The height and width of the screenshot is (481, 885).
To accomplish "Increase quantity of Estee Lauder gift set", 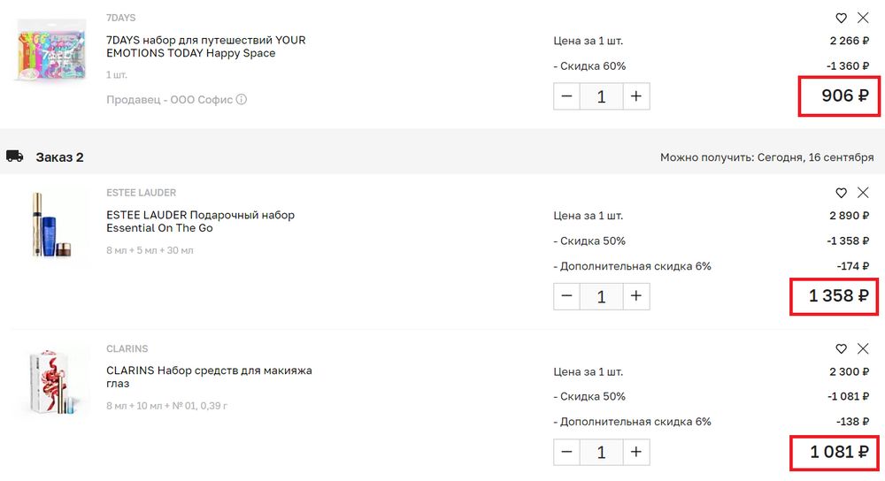I will pos(635,296).
